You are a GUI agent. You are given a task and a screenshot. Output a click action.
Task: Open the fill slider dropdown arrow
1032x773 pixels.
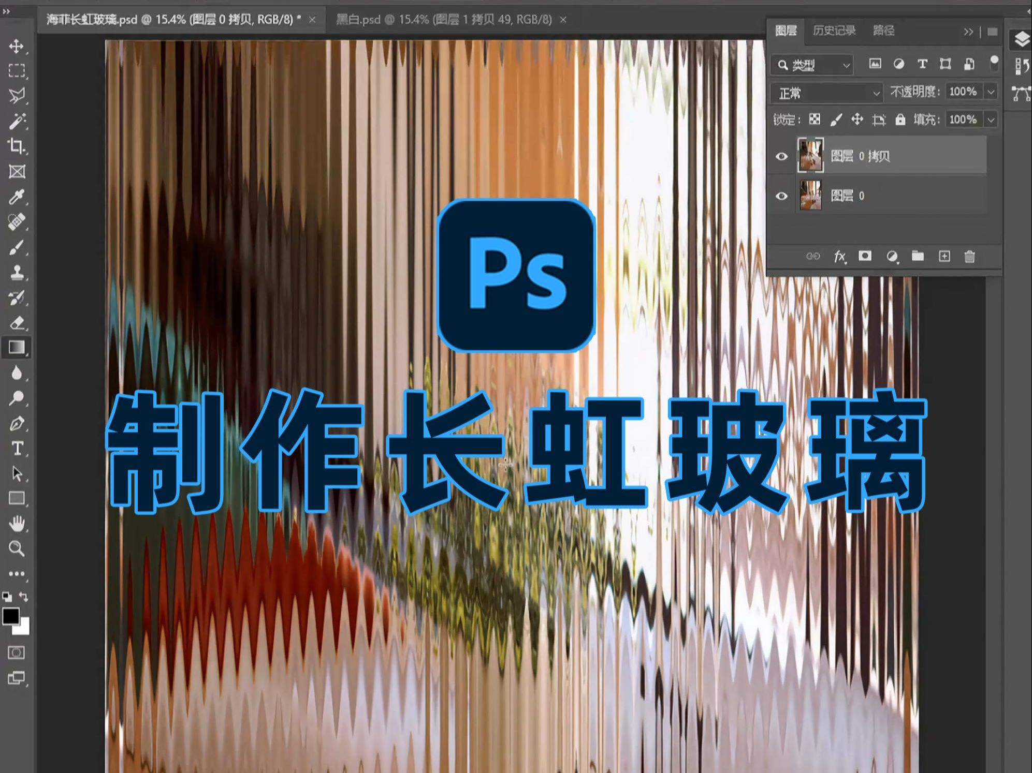[991, 120]
